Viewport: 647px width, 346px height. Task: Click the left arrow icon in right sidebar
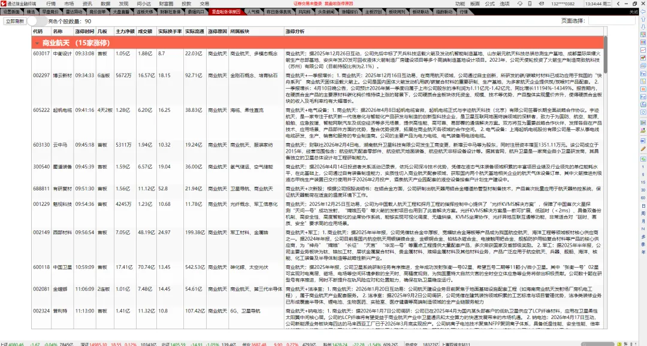click(x=643, y=11)
